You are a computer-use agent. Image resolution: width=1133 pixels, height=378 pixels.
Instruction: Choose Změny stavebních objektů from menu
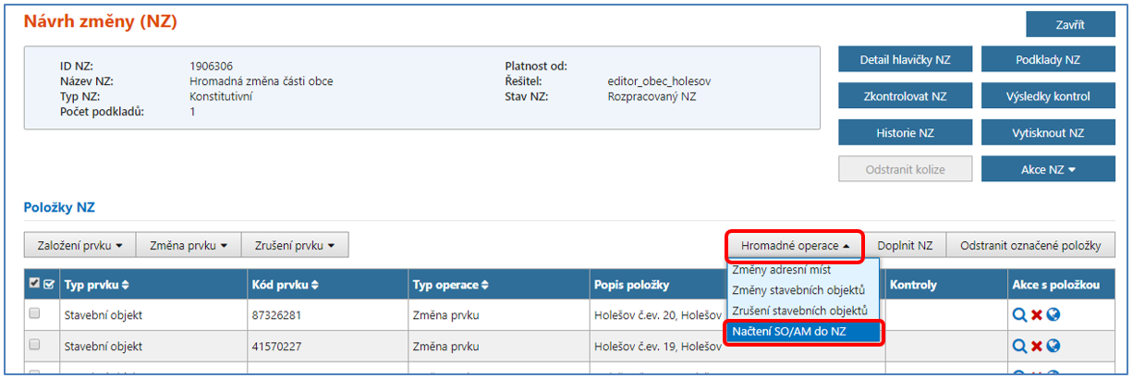798,290
